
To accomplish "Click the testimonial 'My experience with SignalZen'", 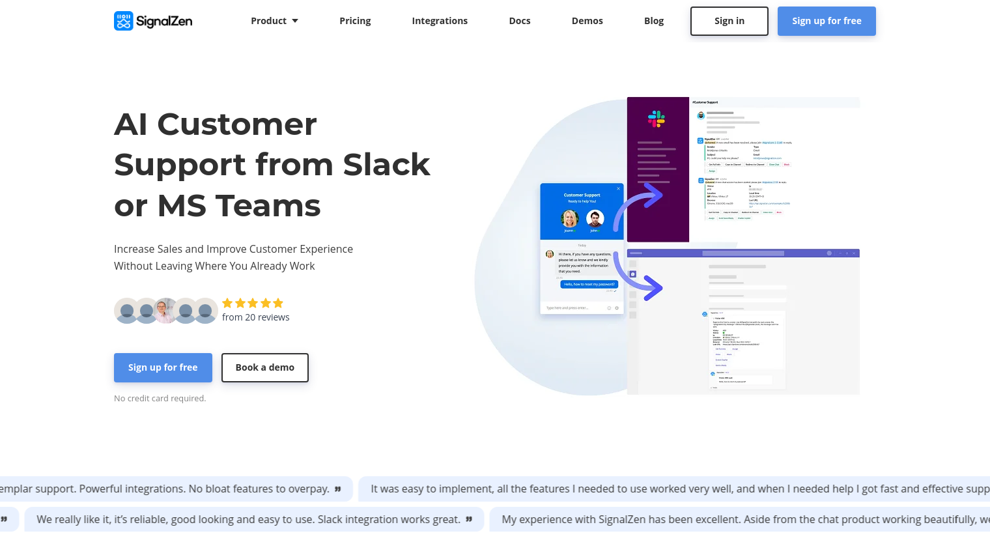I will (x=740, y=519).
